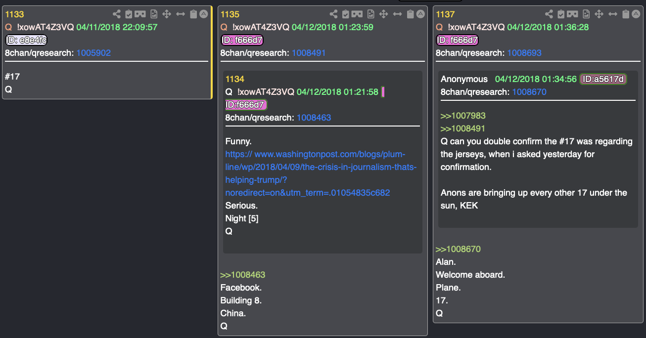Click timestamp 04/12/2018 01:34:56
The height and width of the screenshot is (338, 646).
(536, 79)
